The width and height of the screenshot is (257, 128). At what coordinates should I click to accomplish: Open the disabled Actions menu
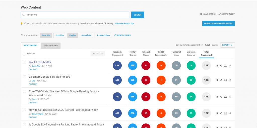98,54
